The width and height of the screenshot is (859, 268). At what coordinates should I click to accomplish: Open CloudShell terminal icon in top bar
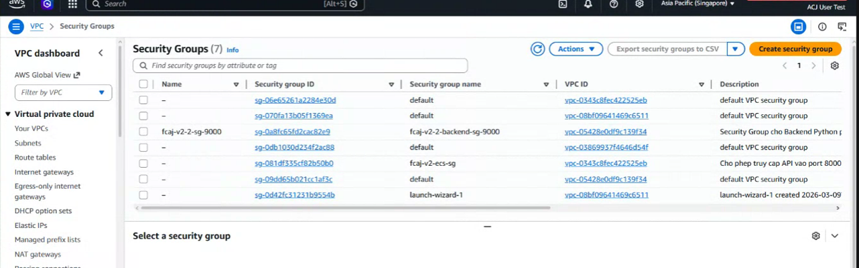click(x=563, y=4)
